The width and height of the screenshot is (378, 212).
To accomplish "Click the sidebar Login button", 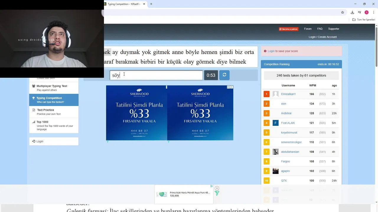I will click(x=54, y=141).
